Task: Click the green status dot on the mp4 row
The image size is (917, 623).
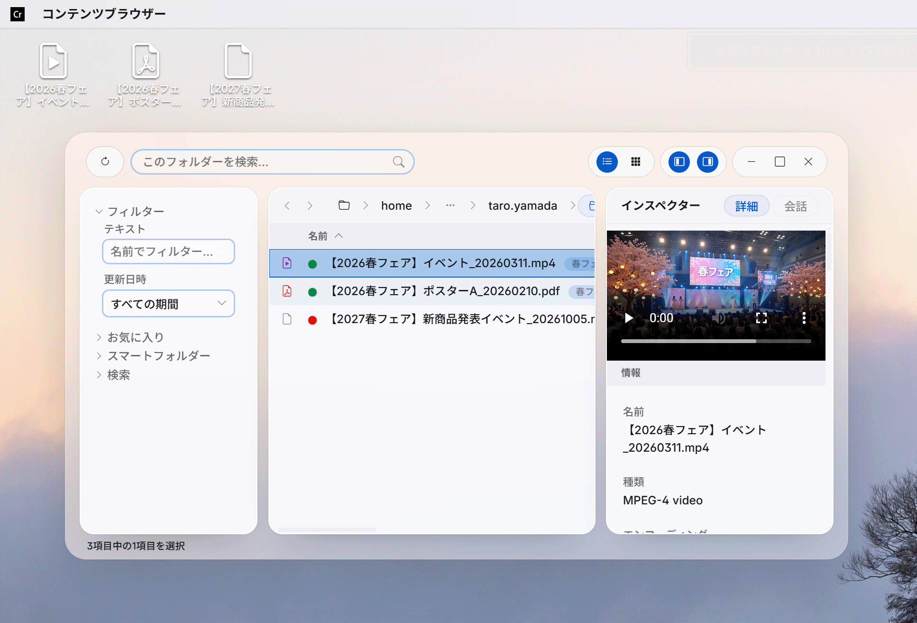Action: point(312,264)
